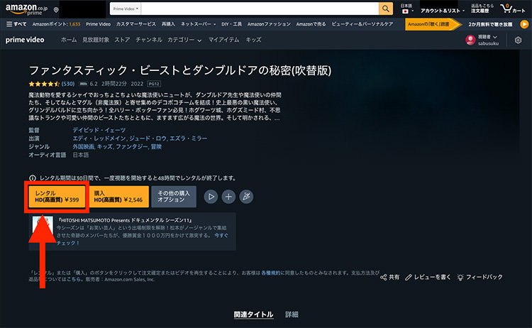Click the delivery location pin icon
532x328 pixels.
(56, 10)
